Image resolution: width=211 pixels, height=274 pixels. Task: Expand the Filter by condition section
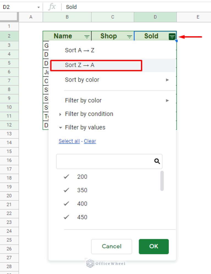pyautogui.click(x=60, y=114)
